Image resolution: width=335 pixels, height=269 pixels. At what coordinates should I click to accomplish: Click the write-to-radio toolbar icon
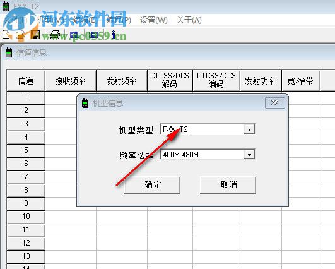[93, 35]
